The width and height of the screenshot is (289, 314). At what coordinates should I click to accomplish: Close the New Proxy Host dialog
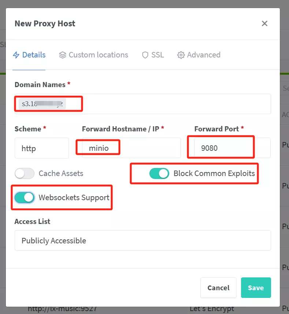(x=264, y=24)
